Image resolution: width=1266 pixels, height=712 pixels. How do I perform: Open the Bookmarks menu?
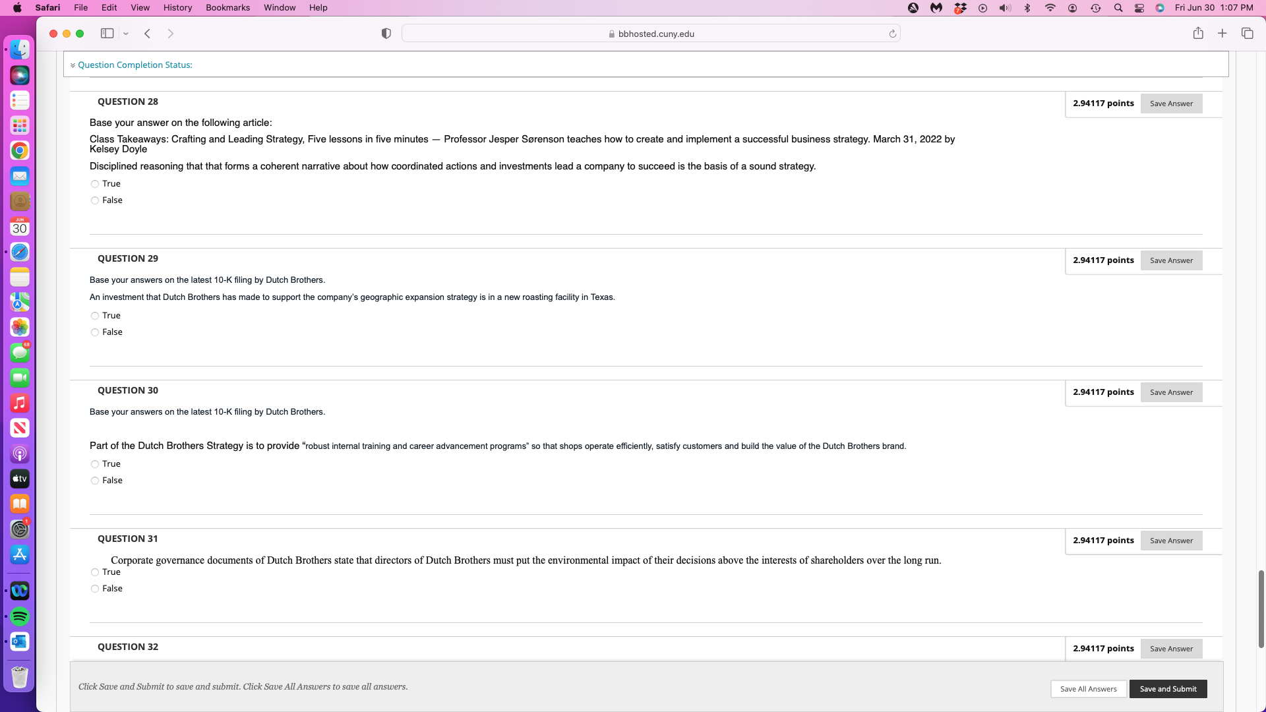tap(227, 8)
